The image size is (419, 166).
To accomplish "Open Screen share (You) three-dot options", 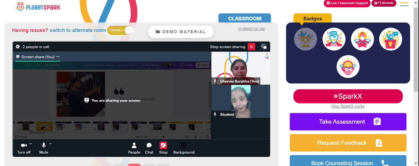I will [58, 57].
